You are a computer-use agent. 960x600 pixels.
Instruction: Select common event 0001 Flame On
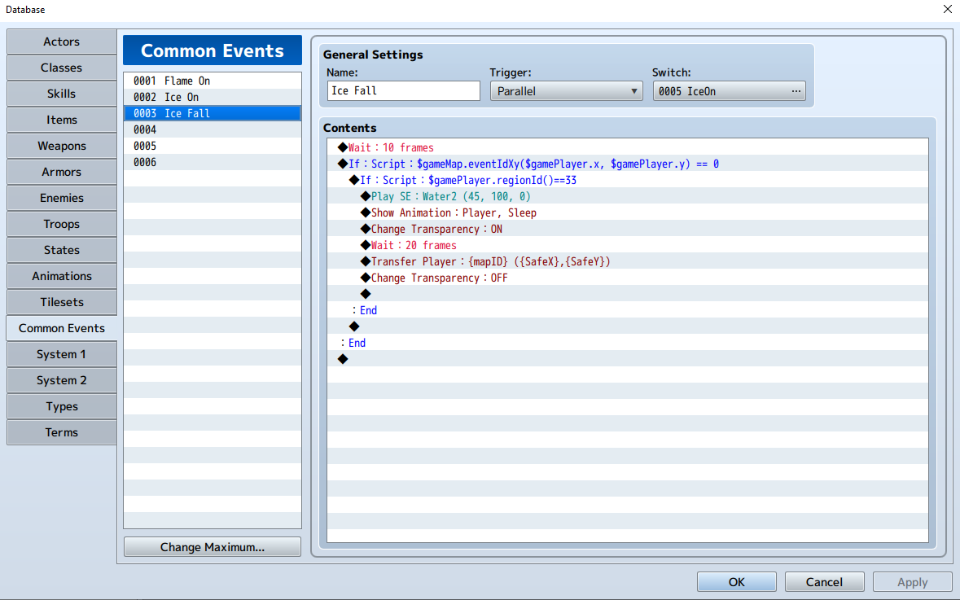pyautogui.click(x=213, y=81)
